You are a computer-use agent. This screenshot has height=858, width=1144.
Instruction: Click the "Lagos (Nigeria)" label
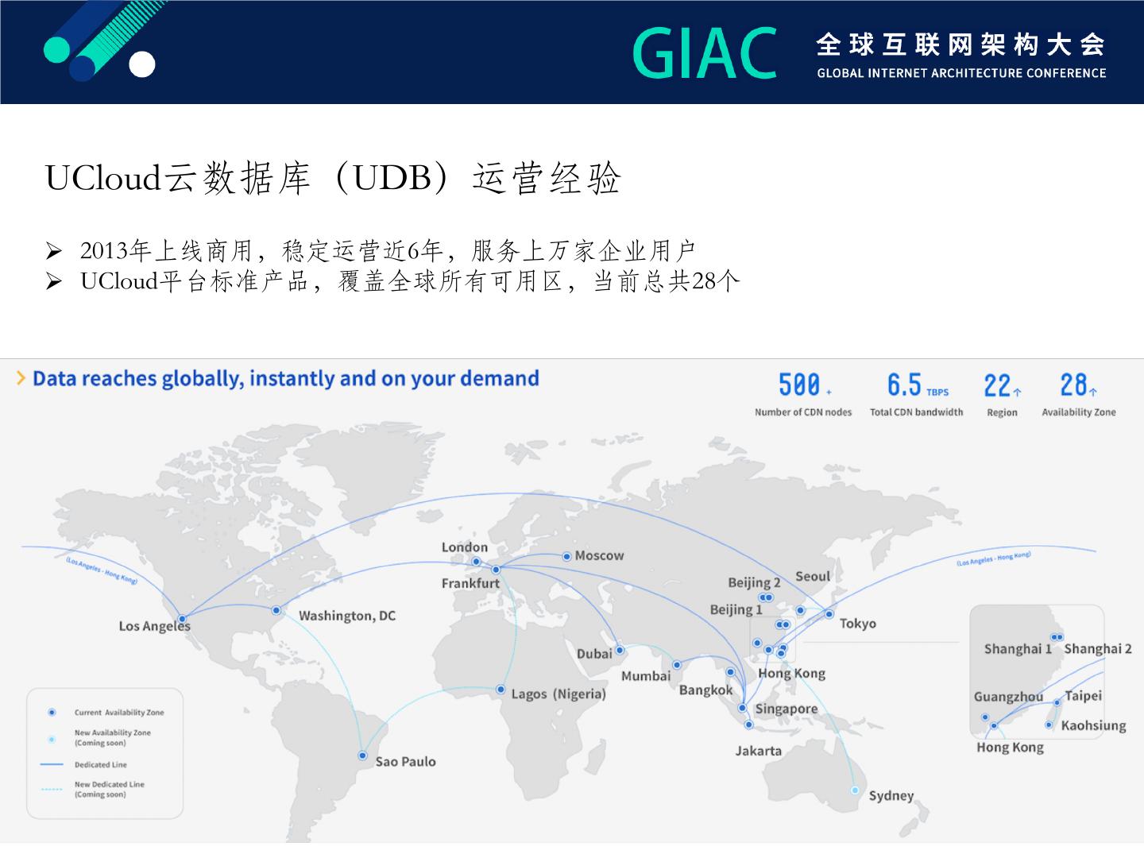(x=558, y=694)
